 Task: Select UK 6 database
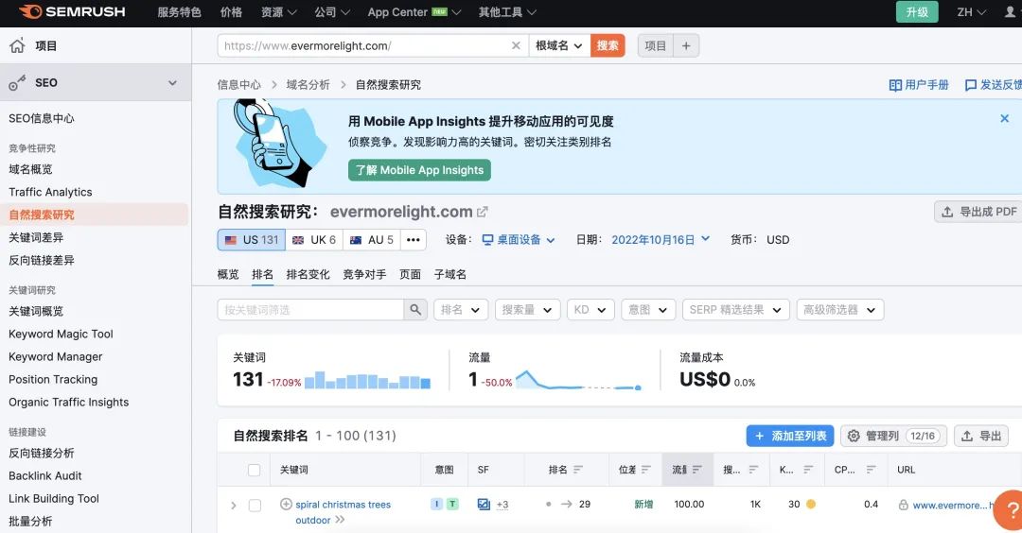(x=313, y=239)
